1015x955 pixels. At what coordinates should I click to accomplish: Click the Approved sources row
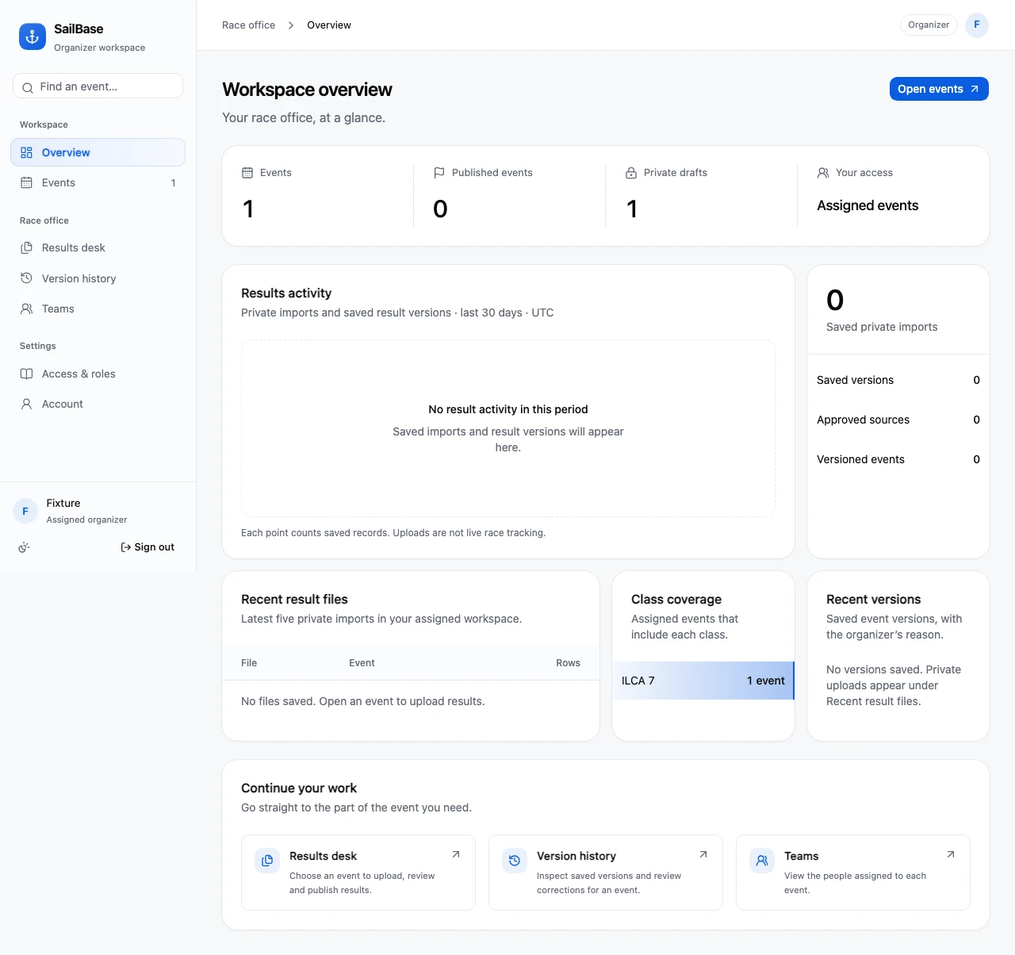(x=898, y=420)
